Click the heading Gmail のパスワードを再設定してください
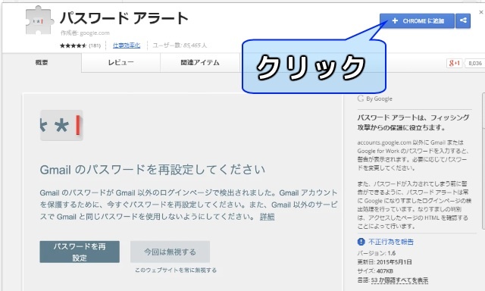 pyautogui.click(x=152, y=170)
